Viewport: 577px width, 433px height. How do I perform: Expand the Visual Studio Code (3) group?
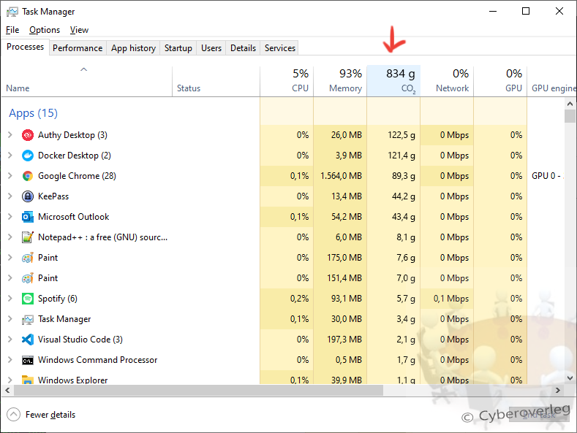tap(10, 340)
